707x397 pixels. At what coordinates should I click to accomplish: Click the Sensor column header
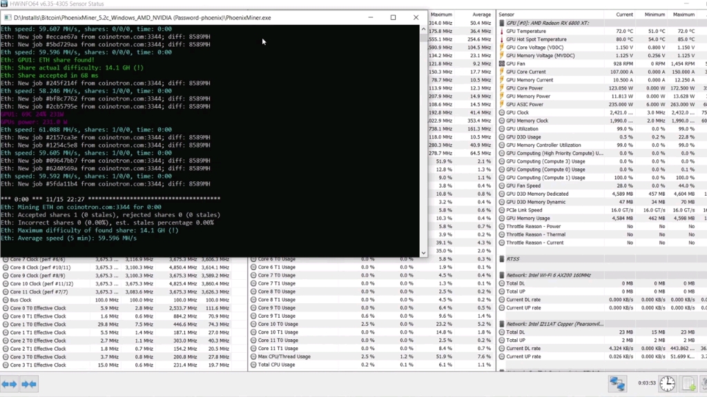[x=506, y=14]
